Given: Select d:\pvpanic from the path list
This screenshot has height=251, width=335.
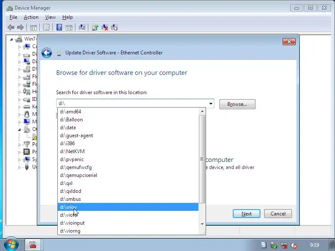Looking at the screenshot, I should pyautogui.click(x=128, y=159).
